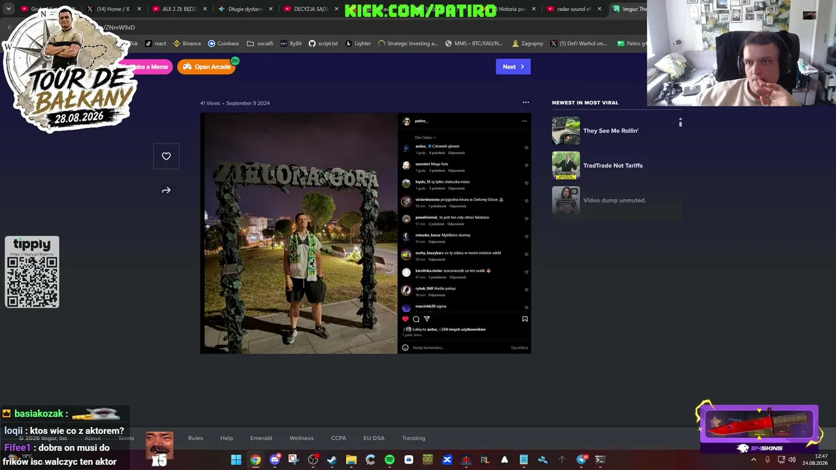
Task: Open the 'Strategic Investing' bookmark
Action: click(x=408, y=44)
